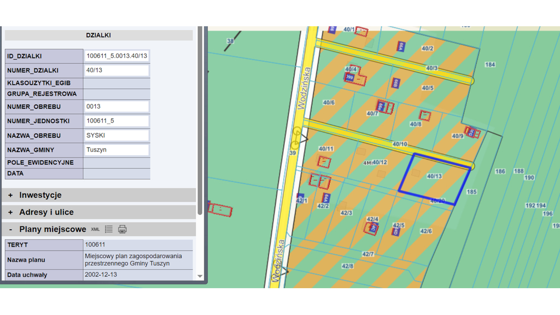Viewport: 560px width, 315px height.
Task: Click the scroll-down arrow of the info panel
Action: pos(200,276)
